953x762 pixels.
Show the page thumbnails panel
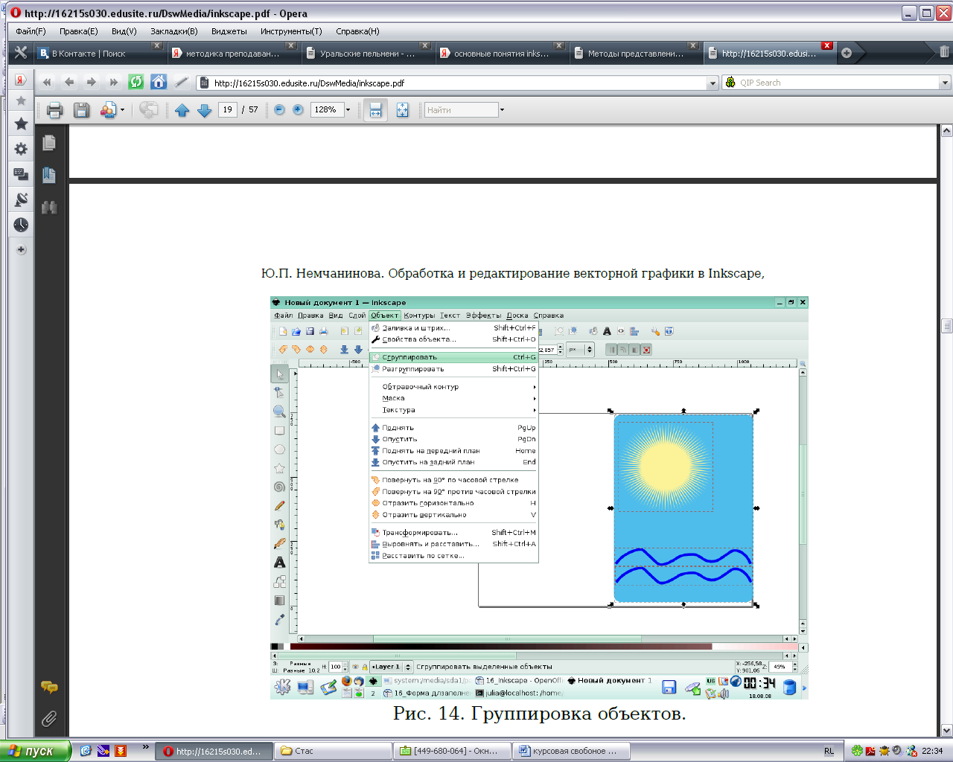[x=49, y=142]
